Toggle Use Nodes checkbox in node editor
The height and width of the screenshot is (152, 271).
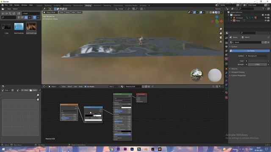(x=86, y=87)
